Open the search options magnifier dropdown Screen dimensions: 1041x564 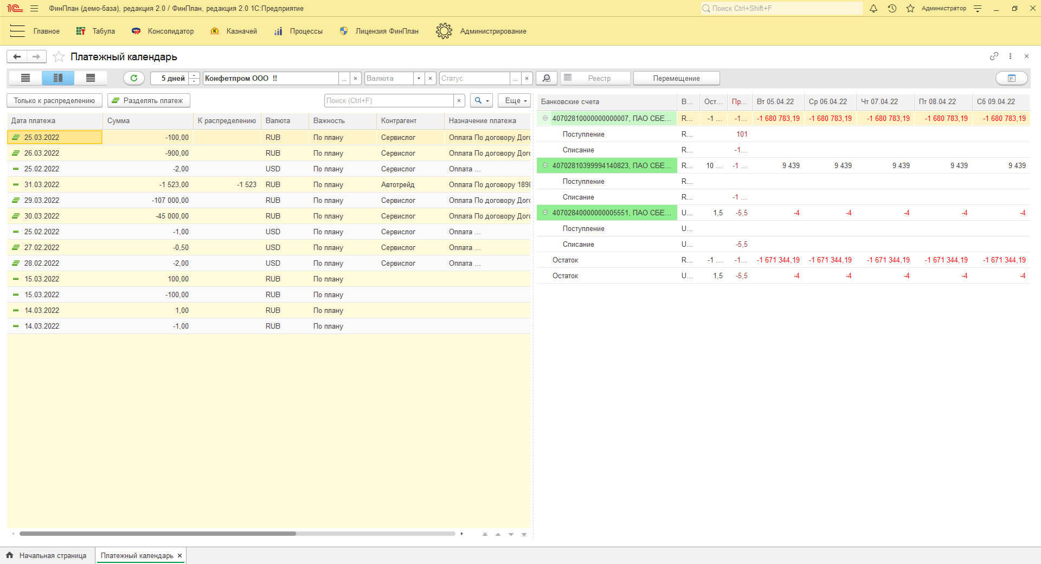click(481, 100)
